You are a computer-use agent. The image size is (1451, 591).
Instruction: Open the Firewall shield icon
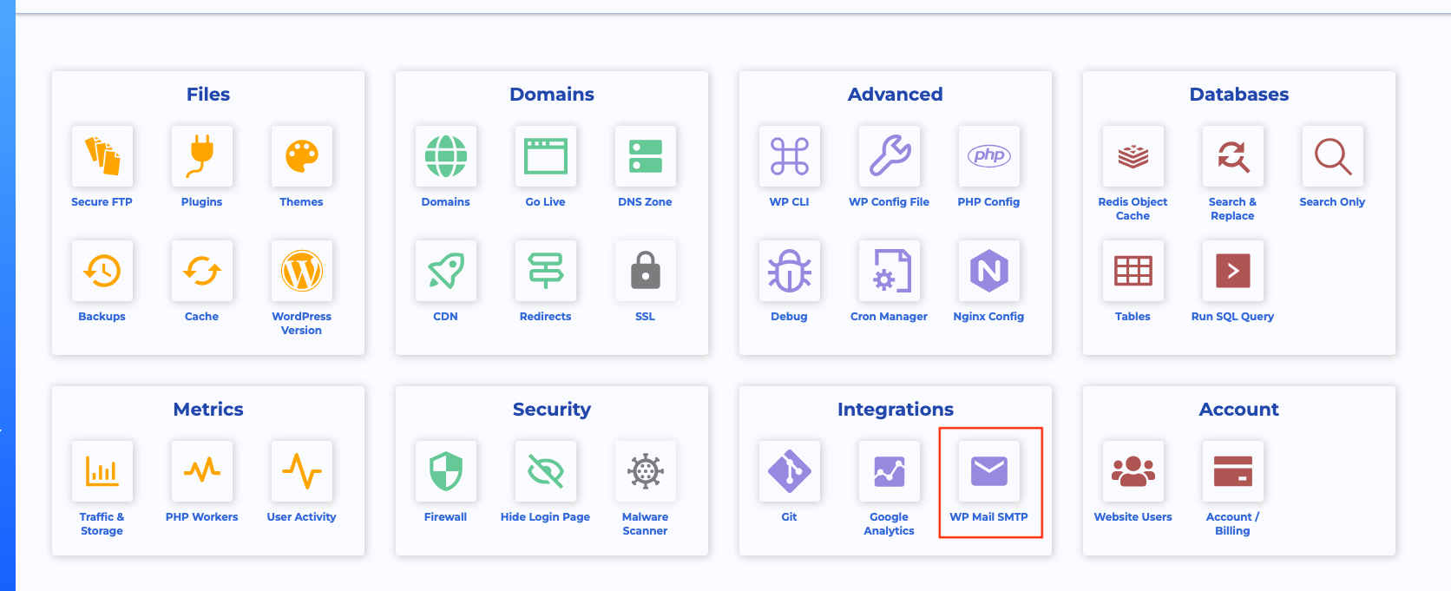point(446,471)
